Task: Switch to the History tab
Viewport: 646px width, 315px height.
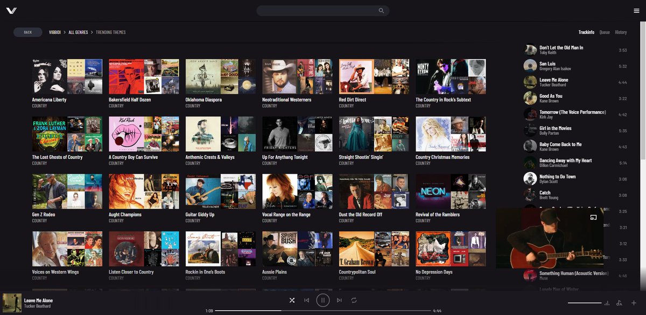Action: click(x=621, y=32)
